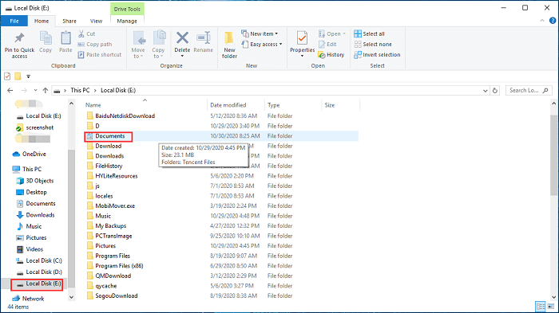Toggle quick access toolbar properties checkmark icon
Image resolution: width=559 pixels, height=313 pixels.
point(7,76)
